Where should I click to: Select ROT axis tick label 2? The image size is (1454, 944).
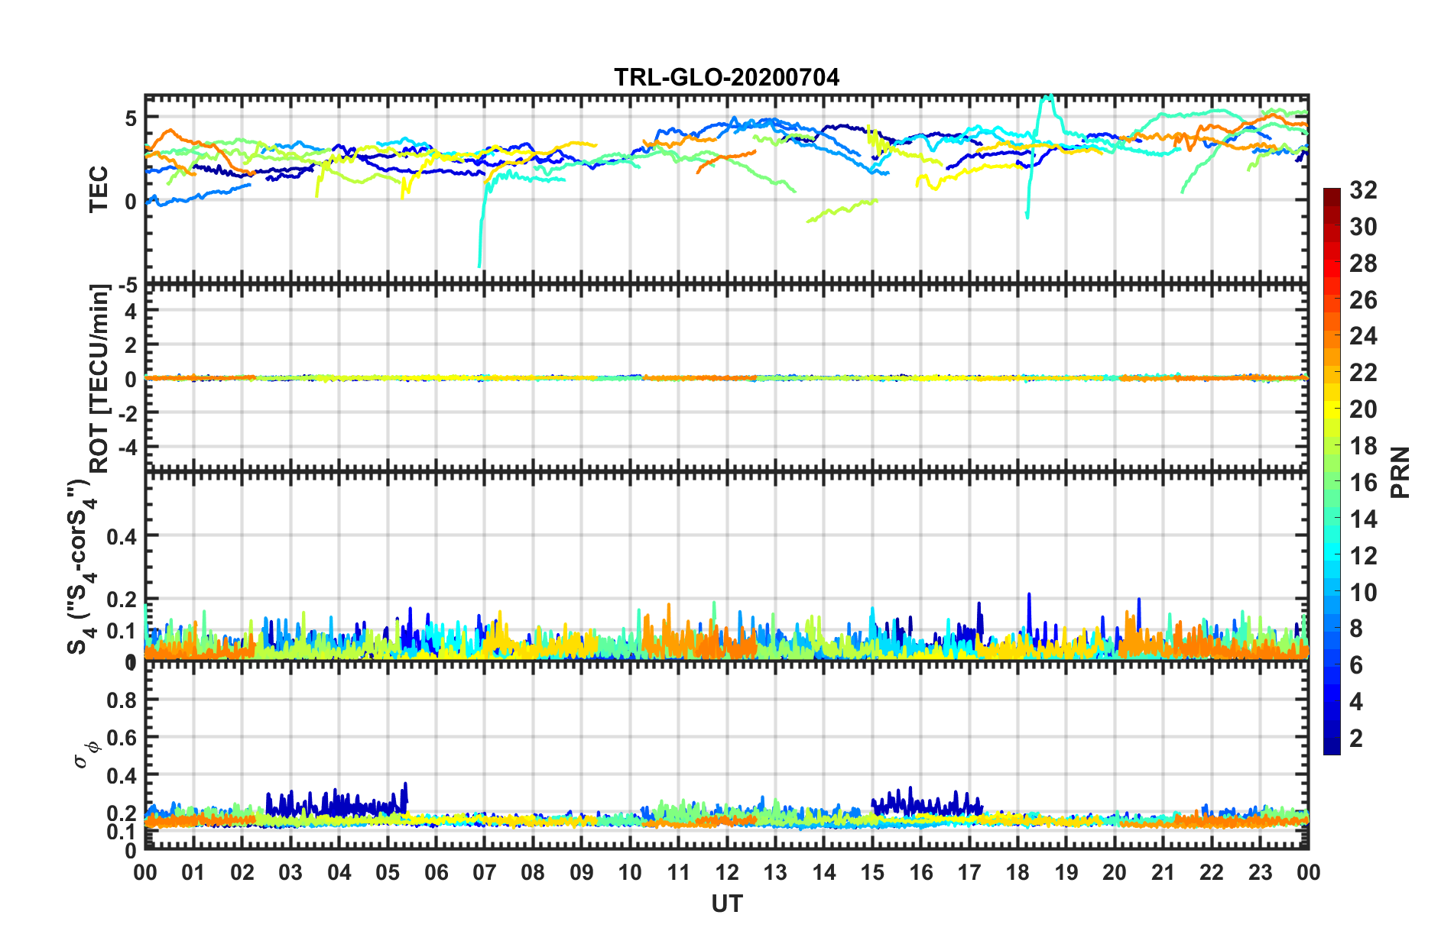pos(131,345)
